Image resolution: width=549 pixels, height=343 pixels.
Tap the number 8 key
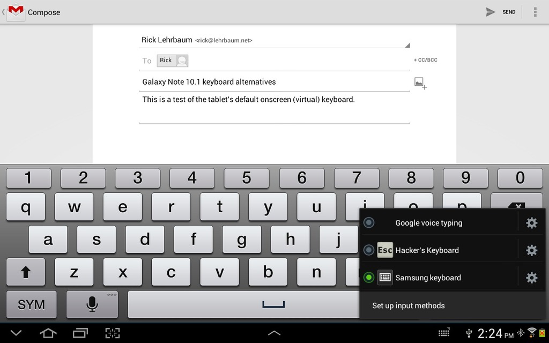[411, 178]
